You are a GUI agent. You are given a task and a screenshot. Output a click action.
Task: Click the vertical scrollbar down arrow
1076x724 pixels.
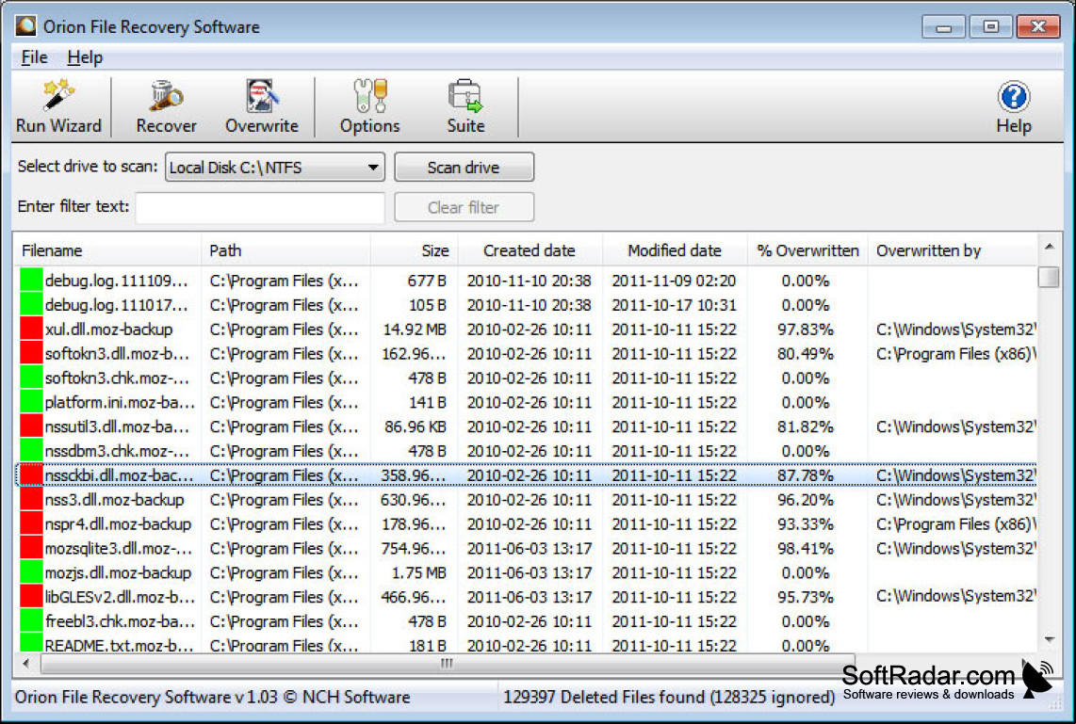[1050, 639]
